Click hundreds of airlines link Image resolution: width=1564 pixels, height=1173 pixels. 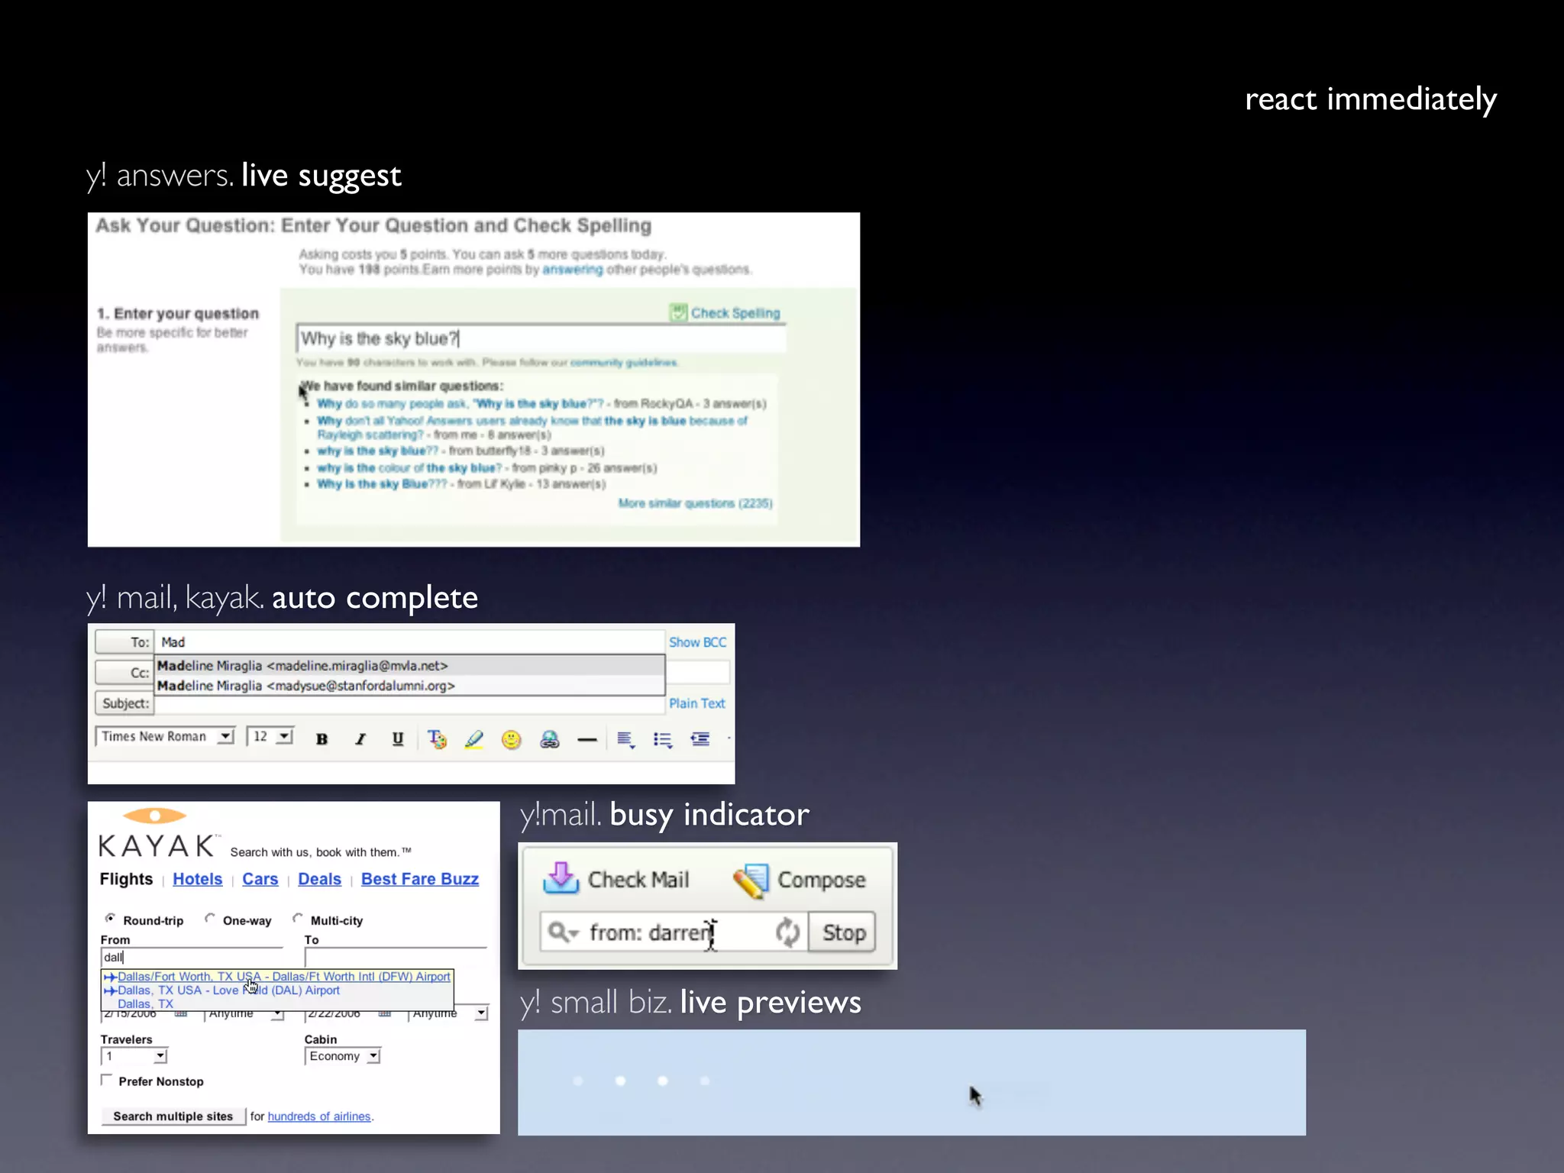pyautogui.click(x=319, y=1116)
